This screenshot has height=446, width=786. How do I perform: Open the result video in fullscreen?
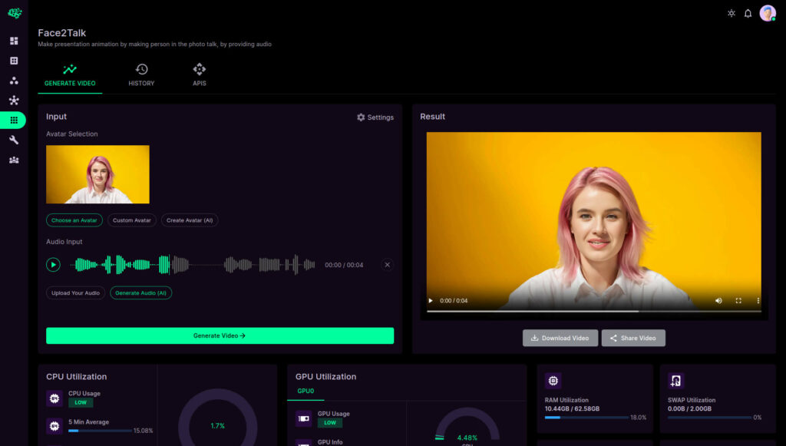coord(738,301)
